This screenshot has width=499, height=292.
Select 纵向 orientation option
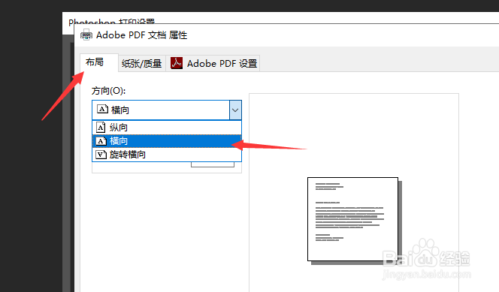(x=167, y=128)
